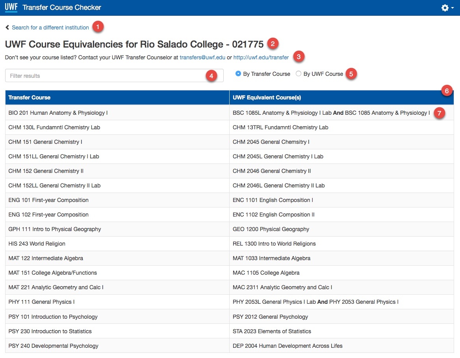Viewport: 460px width, 358px height.
Task: Open Search for a different institution link
Action: point(50,28)
